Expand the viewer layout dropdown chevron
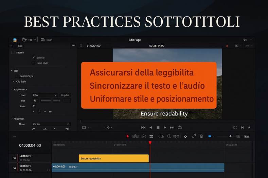 coord(89,128)
